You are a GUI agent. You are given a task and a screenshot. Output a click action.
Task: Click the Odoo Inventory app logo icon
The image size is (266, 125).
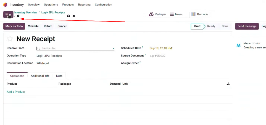(x=5, y=5)
